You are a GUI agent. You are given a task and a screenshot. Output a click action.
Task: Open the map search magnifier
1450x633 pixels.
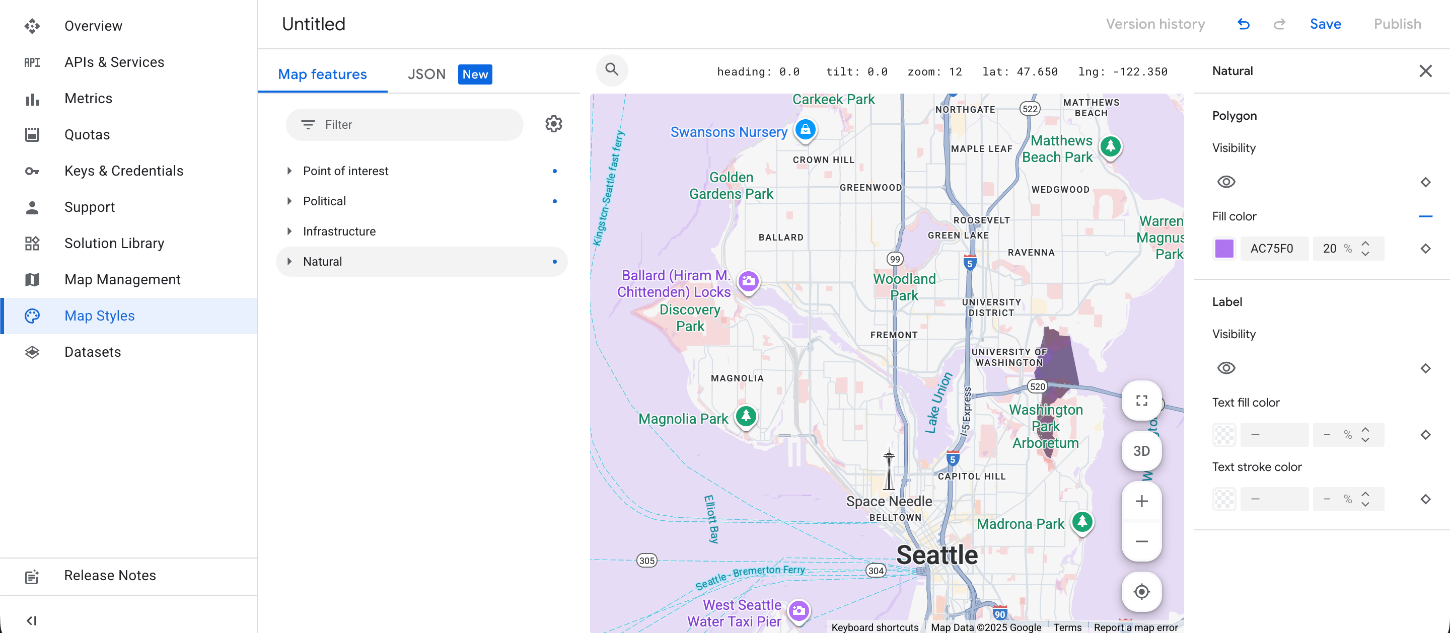(612, 70)
